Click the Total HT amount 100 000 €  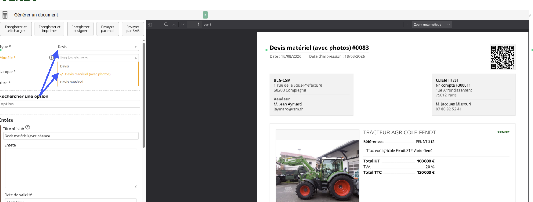426,161
